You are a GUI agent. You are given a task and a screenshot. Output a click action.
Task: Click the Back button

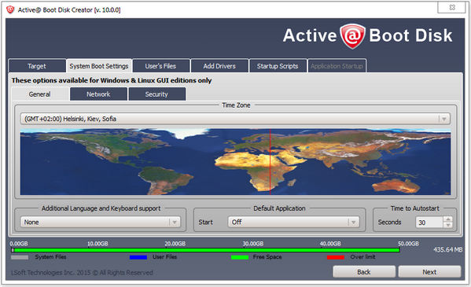click(364, 272)
